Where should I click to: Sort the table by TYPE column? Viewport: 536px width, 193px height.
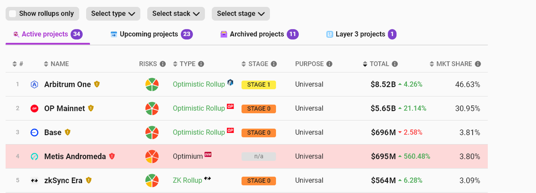click(184, 64)
